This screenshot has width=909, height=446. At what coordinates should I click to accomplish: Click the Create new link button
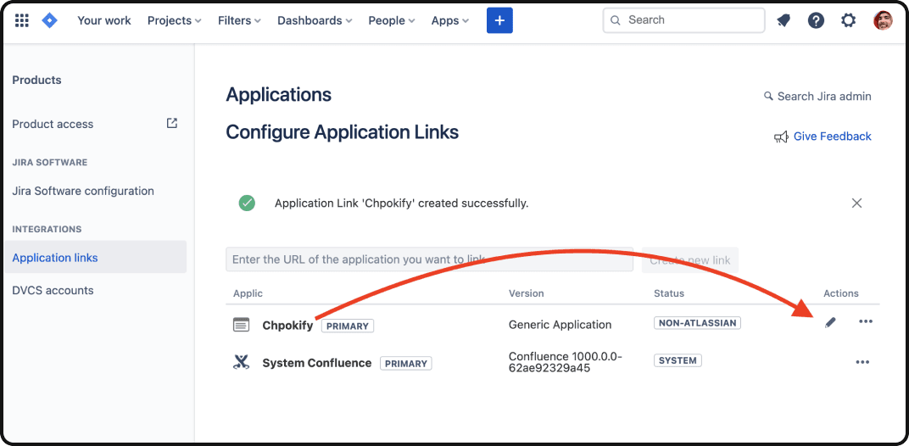(x=690, y=259)
